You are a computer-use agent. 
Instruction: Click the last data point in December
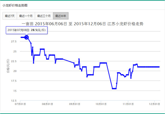[x=159, y=67]
